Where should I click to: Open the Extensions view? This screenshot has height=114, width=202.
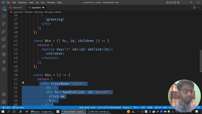[x=4, y=39]
